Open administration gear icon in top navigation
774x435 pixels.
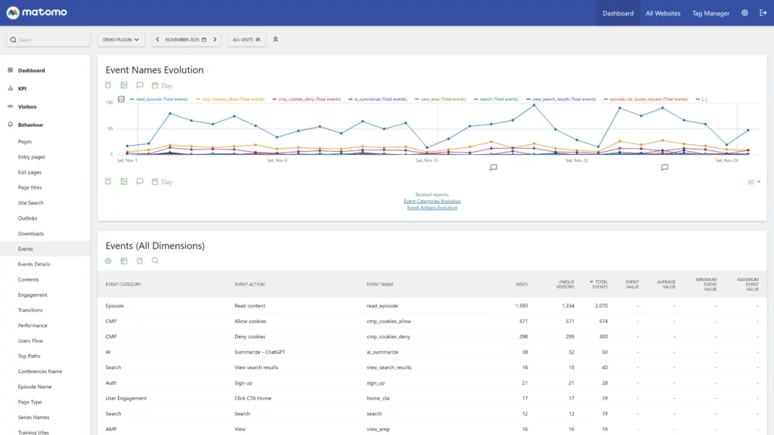point(745,13)
